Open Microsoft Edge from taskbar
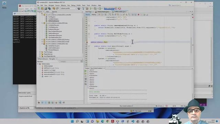Image resolution: width=220 pixels, height=124 pixels. point(102,121)
